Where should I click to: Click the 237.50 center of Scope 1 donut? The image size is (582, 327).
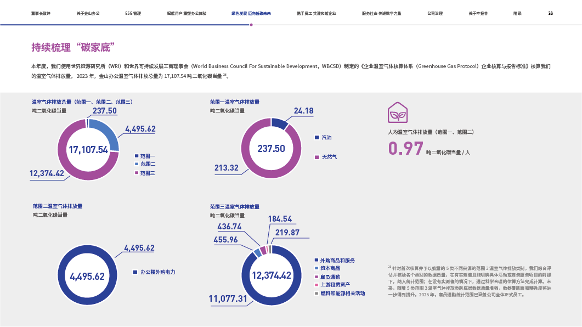click(271, 149)
